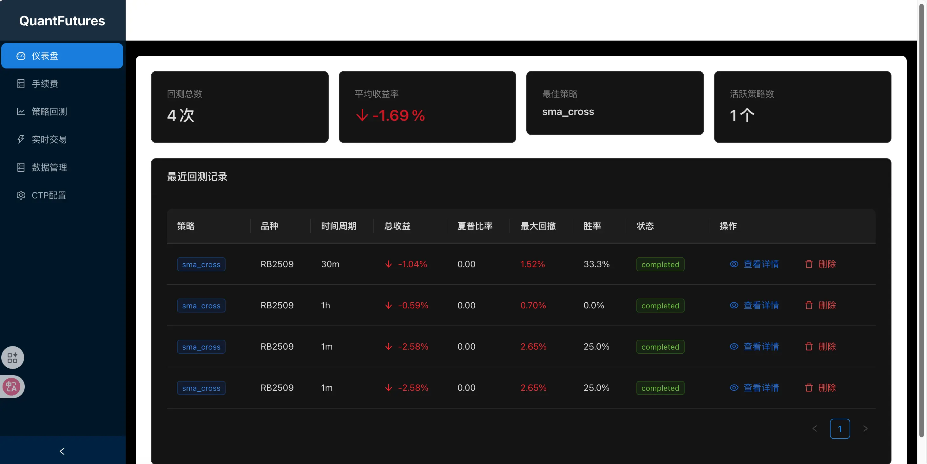
Task: Click the dashboard gauge icon in sidebar
Action: (x=21, y=56)
